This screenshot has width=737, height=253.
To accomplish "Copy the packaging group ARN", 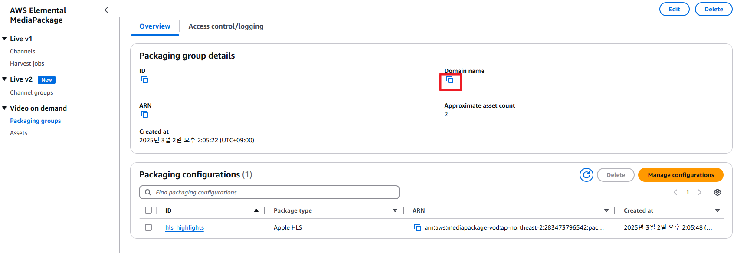I will coord(144,114).
